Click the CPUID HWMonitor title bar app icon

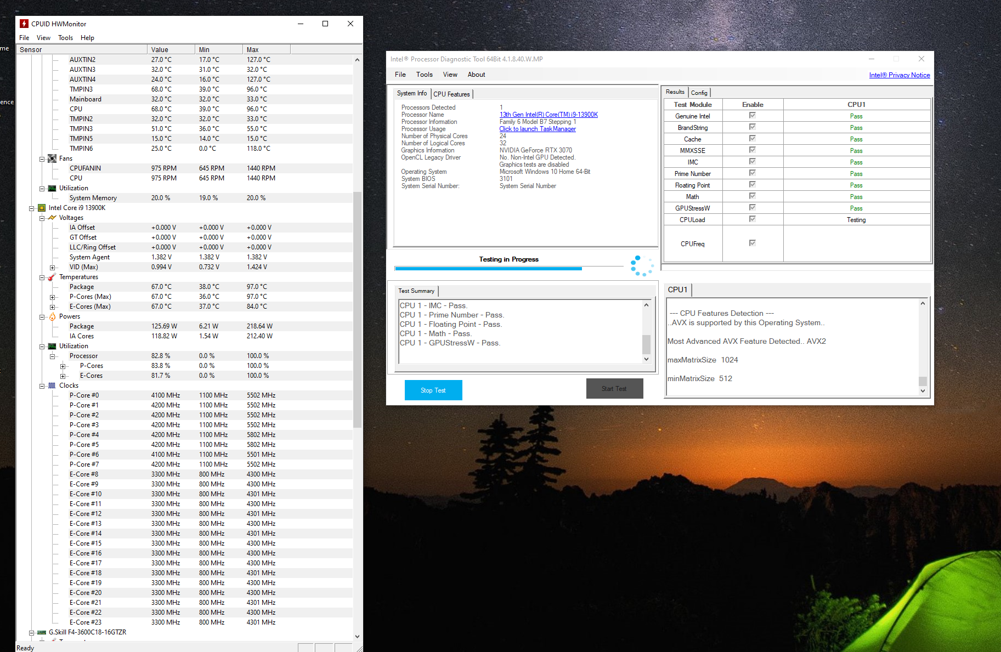tap(24, 24)
